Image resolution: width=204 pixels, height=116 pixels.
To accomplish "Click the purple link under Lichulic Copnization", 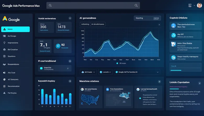I will [178, 87].
